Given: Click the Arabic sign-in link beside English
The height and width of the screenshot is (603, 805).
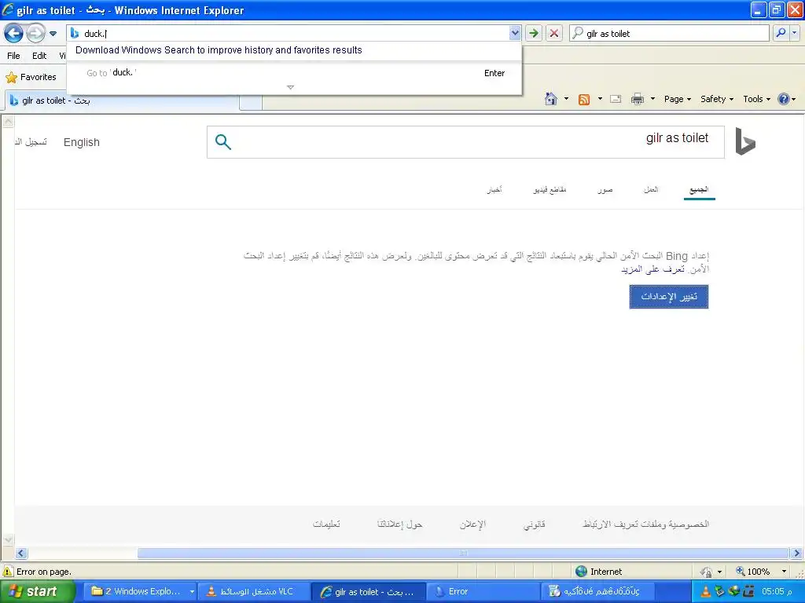Looking at the screenshot, I should pos(31,142).
